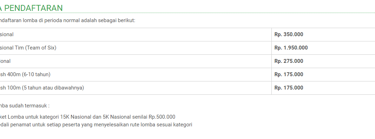Select the category cell beside Rp. 350.000

click(136, 34)
